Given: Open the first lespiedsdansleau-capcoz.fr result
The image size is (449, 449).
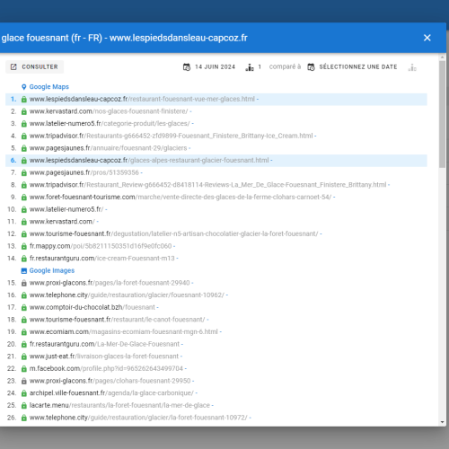Looking at the screenshot, I should [x=142, y=99].
